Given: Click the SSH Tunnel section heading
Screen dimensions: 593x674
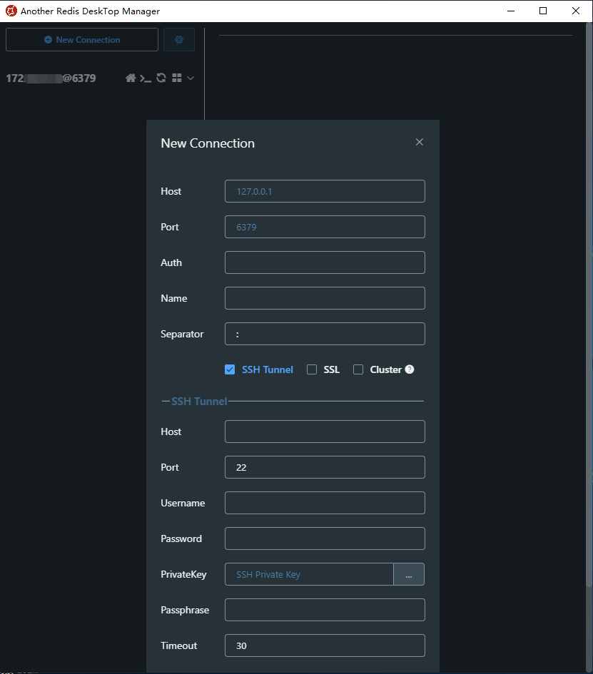Looking at the screenshot, I should (x=199, y=401).
